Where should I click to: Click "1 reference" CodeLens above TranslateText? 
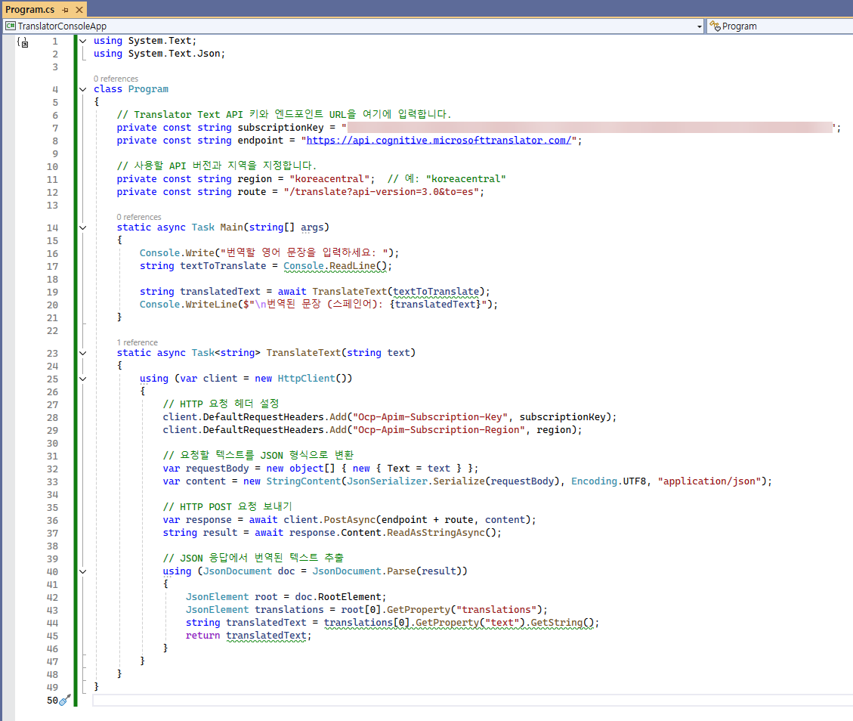[137, 342]
